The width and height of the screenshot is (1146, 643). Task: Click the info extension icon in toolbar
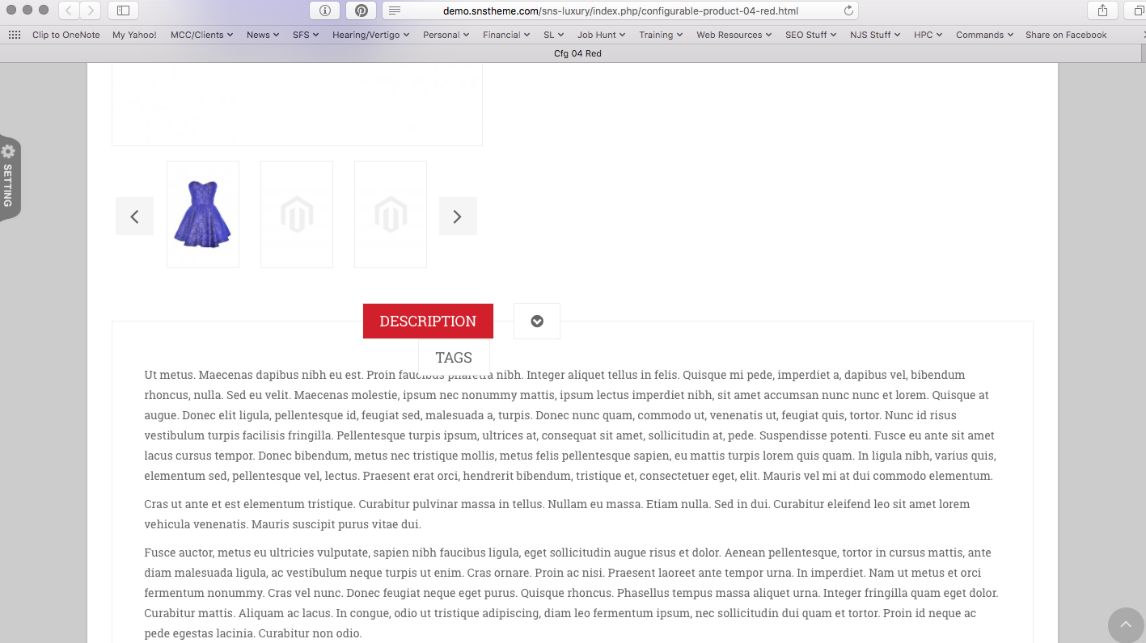click(325, 11)
